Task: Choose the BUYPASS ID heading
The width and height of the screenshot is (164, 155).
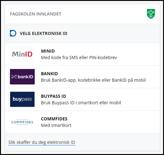Action: (x=53, y=96)
